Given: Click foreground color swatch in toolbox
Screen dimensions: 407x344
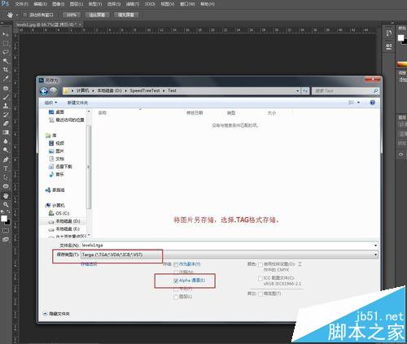Looking at the screenshot, I should coord(4,219).
